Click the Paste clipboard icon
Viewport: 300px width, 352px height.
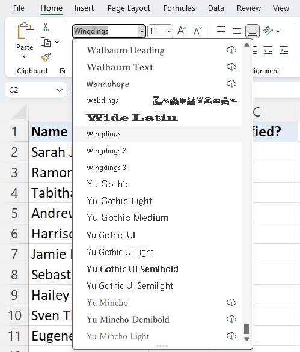tap(26, 31)
